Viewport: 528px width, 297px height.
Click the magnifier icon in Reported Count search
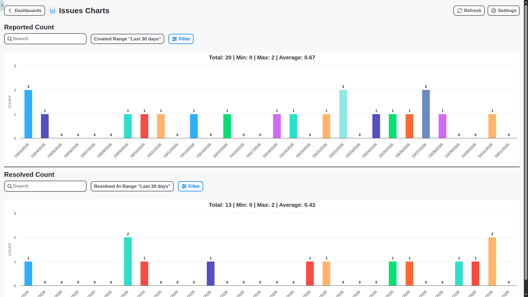[x=10, y=38]
